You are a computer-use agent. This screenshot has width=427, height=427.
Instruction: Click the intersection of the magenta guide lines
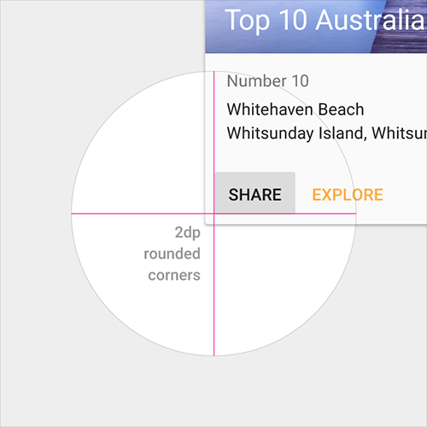214,213
